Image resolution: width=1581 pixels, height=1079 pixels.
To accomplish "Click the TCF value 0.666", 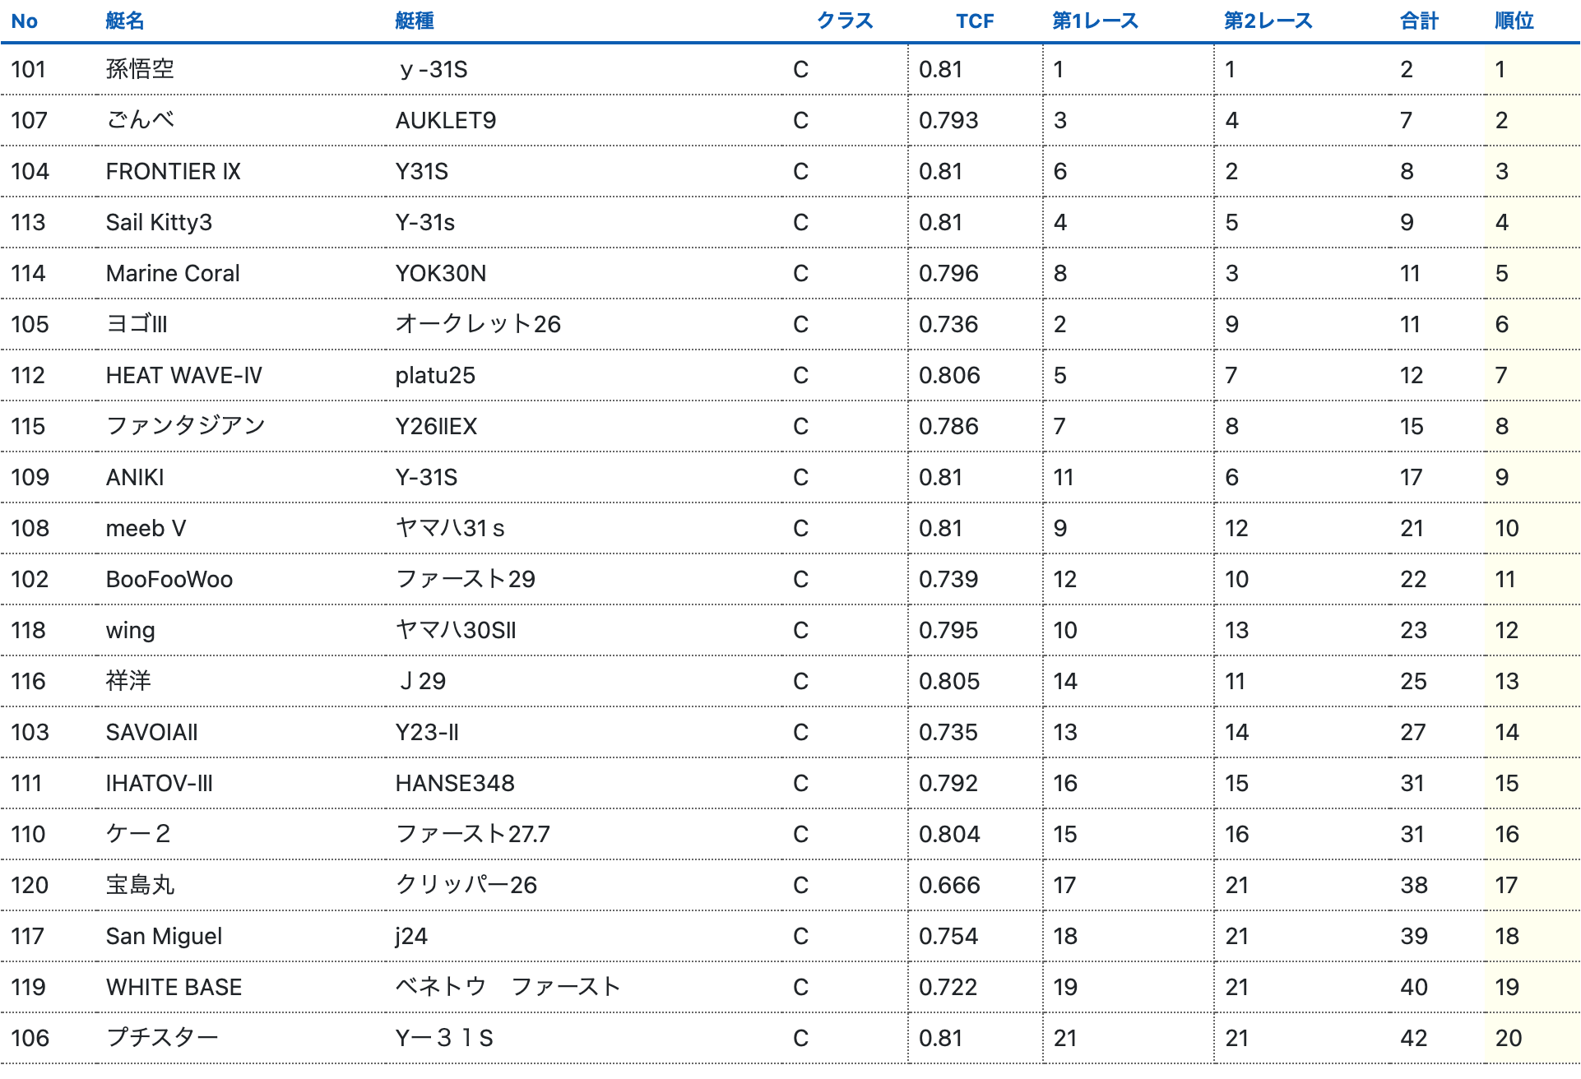I will (x=949, y=885).
